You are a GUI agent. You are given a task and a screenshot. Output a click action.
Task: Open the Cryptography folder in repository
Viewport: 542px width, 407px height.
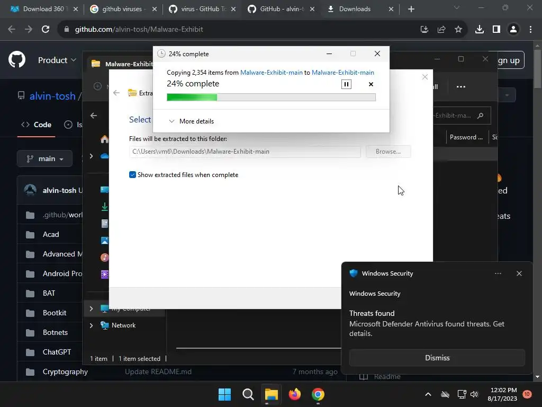(65, 371)
